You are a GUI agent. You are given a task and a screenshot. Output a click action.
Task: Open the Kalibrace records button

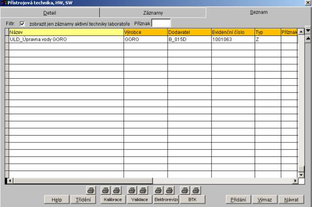[113, 199]
